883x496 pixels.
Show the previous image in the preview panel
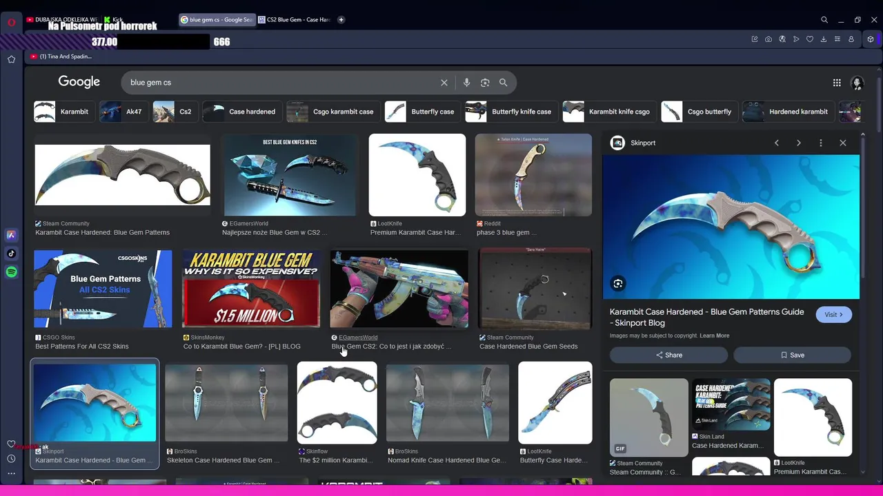click(777, 143)
